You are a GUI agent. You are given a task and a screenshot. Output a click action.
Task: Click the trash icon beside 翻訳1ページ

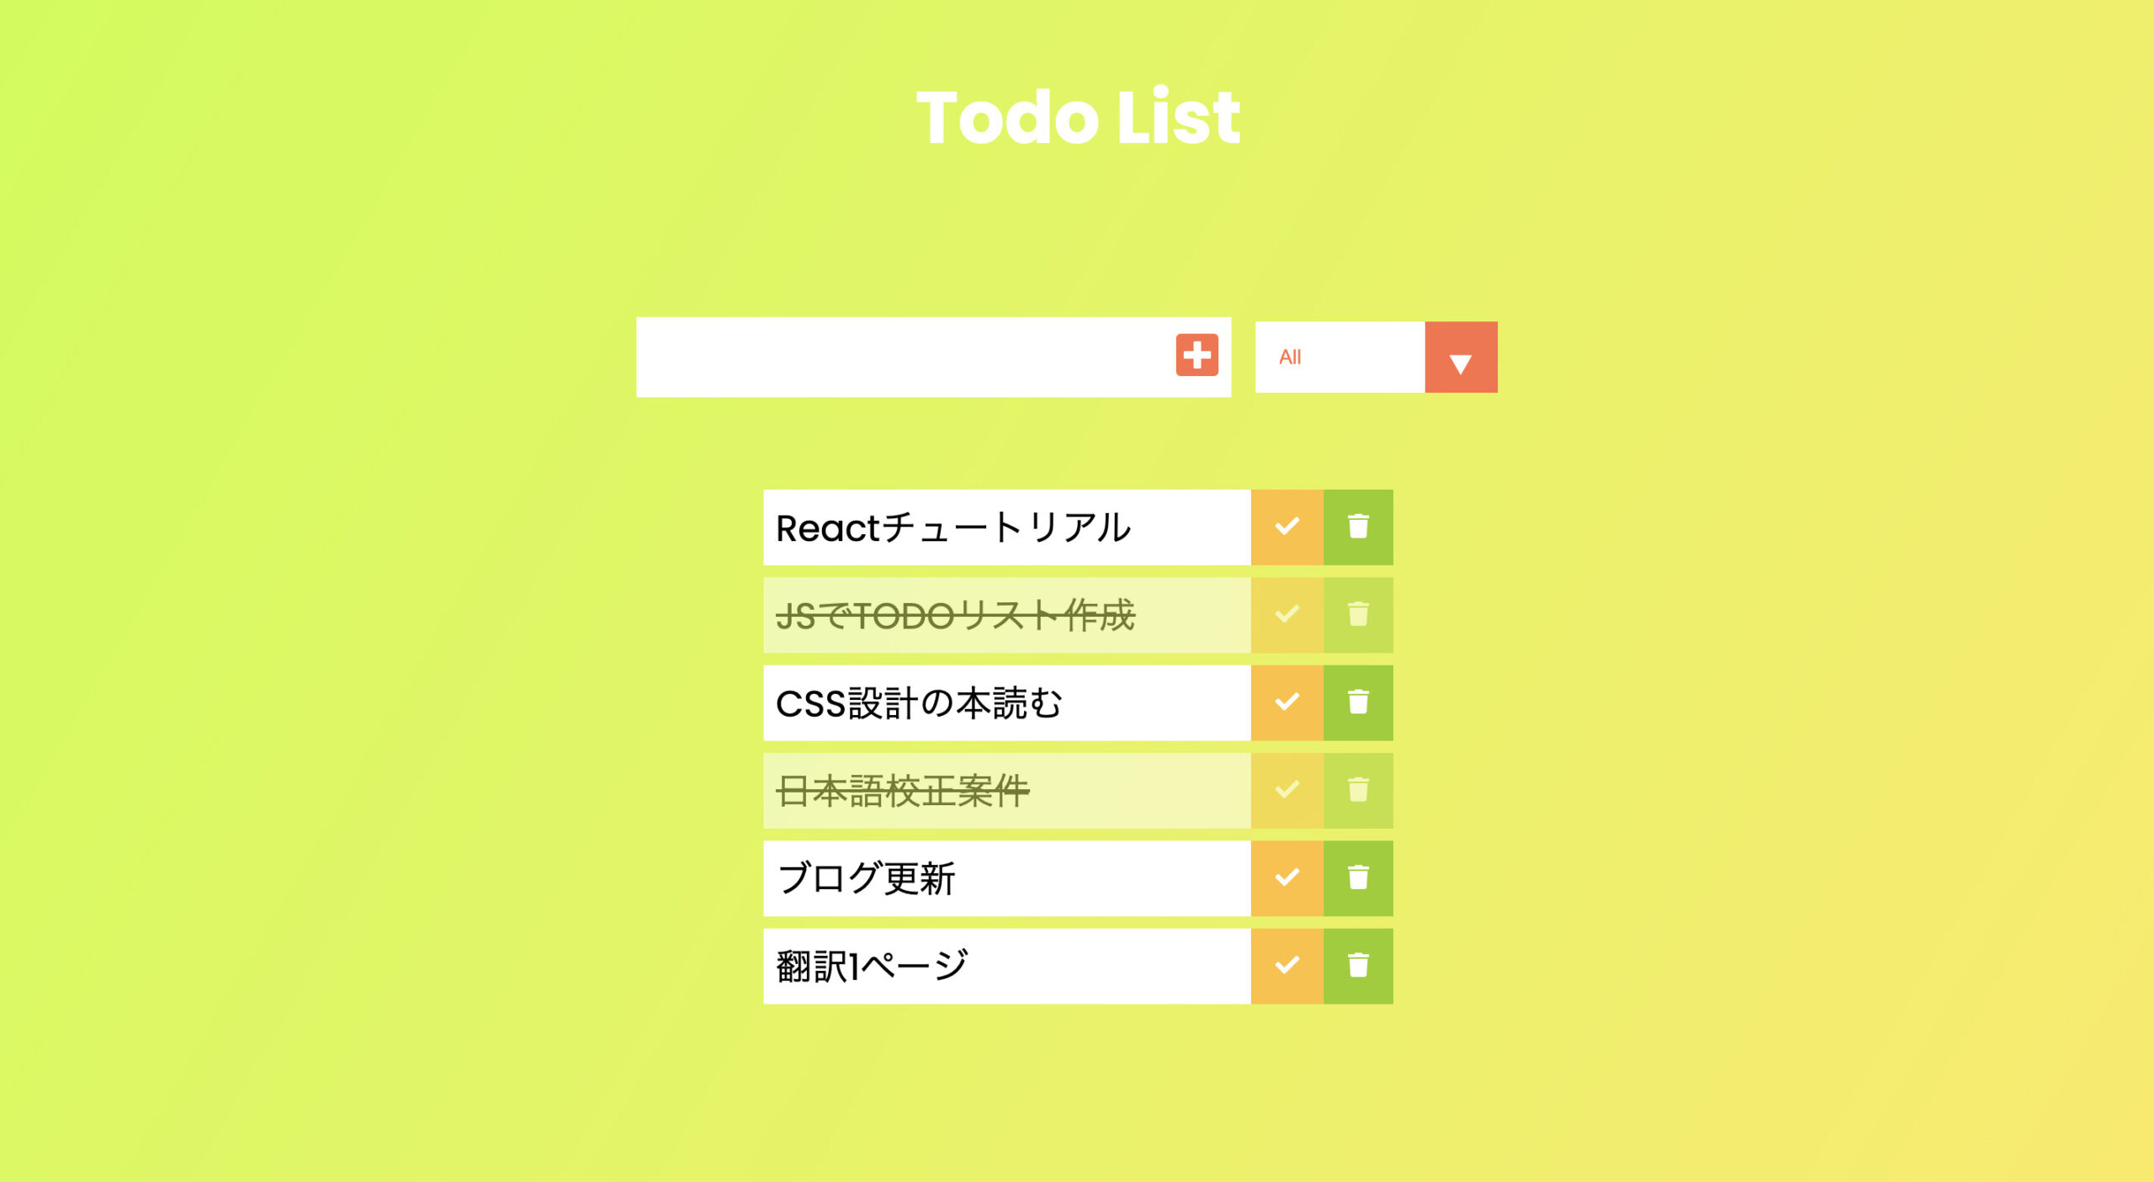[1358, 966]
